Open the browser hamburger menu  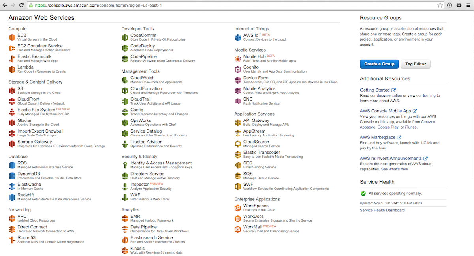point(468,5)
